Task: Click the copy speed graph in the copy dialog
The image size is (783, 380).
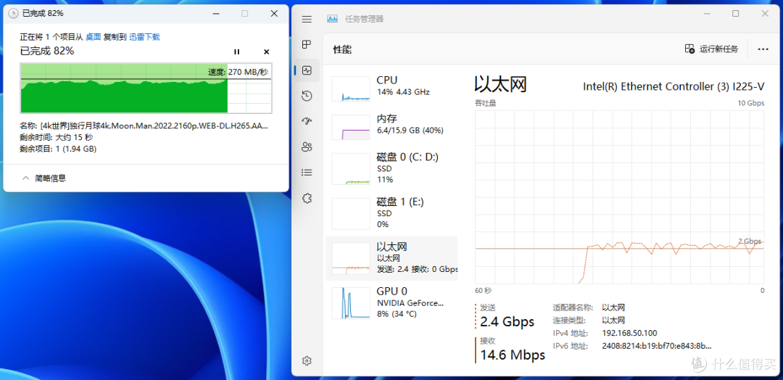Action: pos(146,88)
